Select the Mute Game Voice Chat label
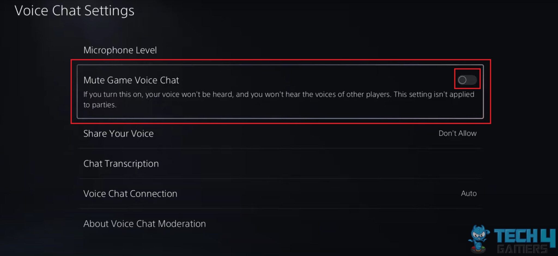The width and height of the screenshot is (558, 256). click(x=131, y=80)
